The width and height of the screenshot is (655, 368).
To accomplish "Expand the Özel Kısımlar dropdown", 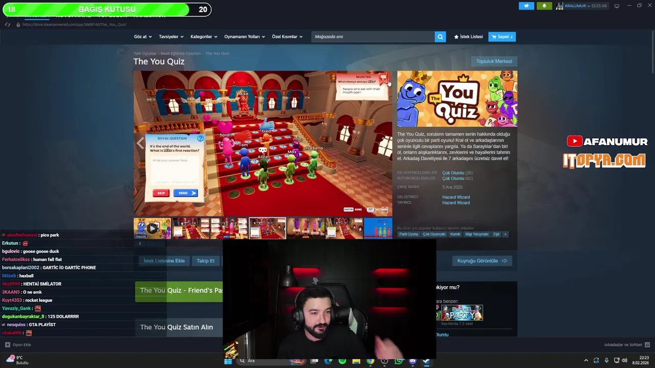I will click(287, 37).
